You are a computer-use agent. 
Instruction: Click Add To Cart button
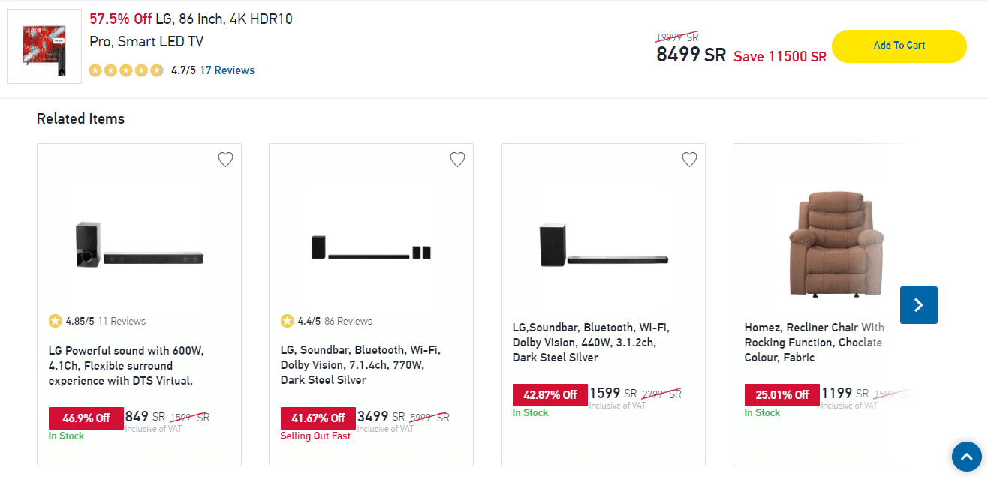point(899,46)
